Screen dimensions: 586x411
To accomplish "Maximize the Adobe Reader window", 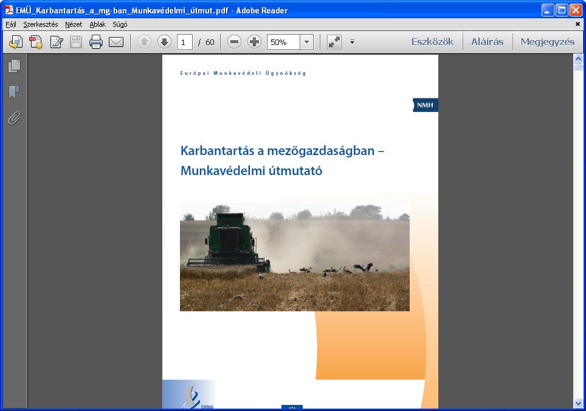I will pyautogui.click(x=562, y=10).
